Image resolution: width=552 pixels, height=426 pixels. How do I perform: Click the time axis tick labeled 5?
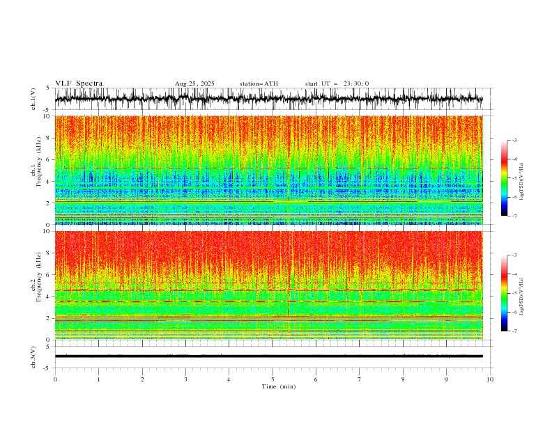(273, 379)
